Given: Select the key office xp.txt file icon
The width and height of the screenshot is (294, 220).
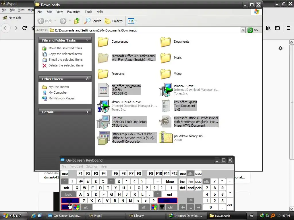Looking at the screenshot, I should [166, 106].
